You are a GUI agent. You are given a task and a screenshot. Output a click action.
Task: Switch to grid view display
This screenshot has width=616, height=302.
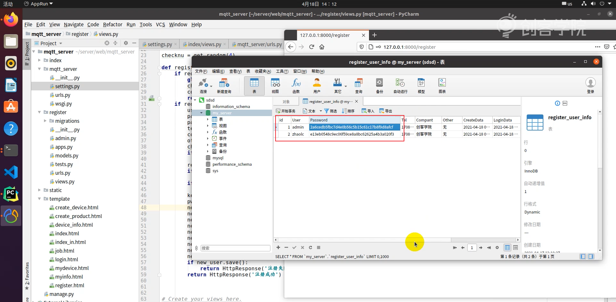[x=507, y=247]
